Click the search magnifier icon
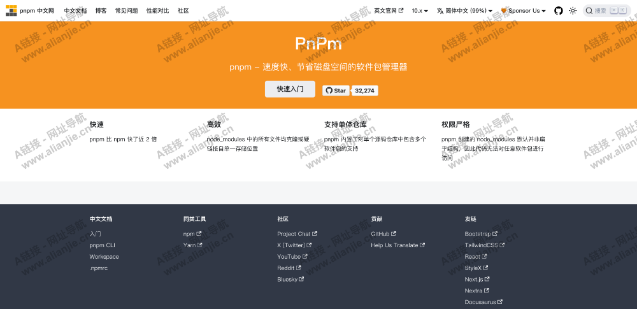 [x=589, y=11]
